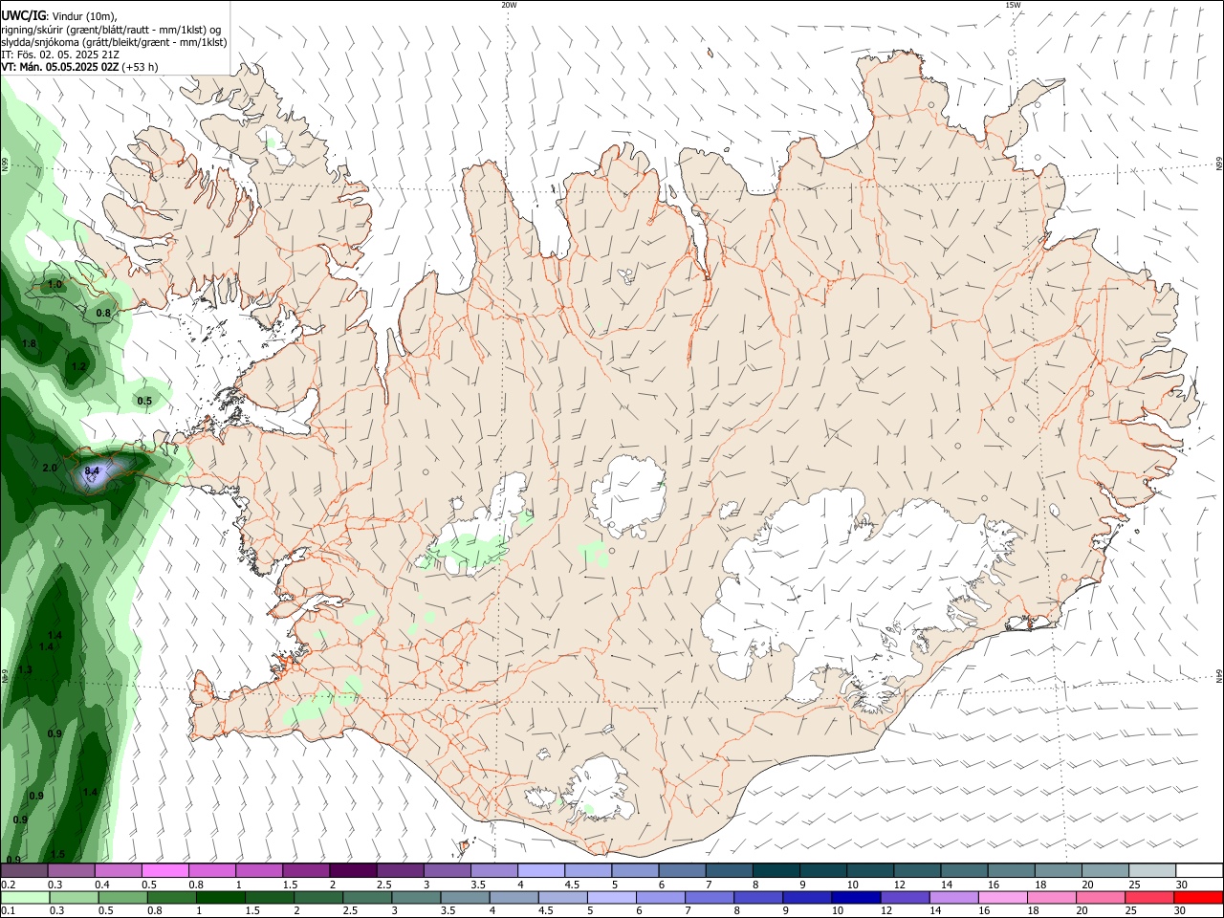This screenshot has height=918, width=1224.
Task: Pick darkest green bottom-row swatch between 1 and 1.5
Action: click(220, 898)
